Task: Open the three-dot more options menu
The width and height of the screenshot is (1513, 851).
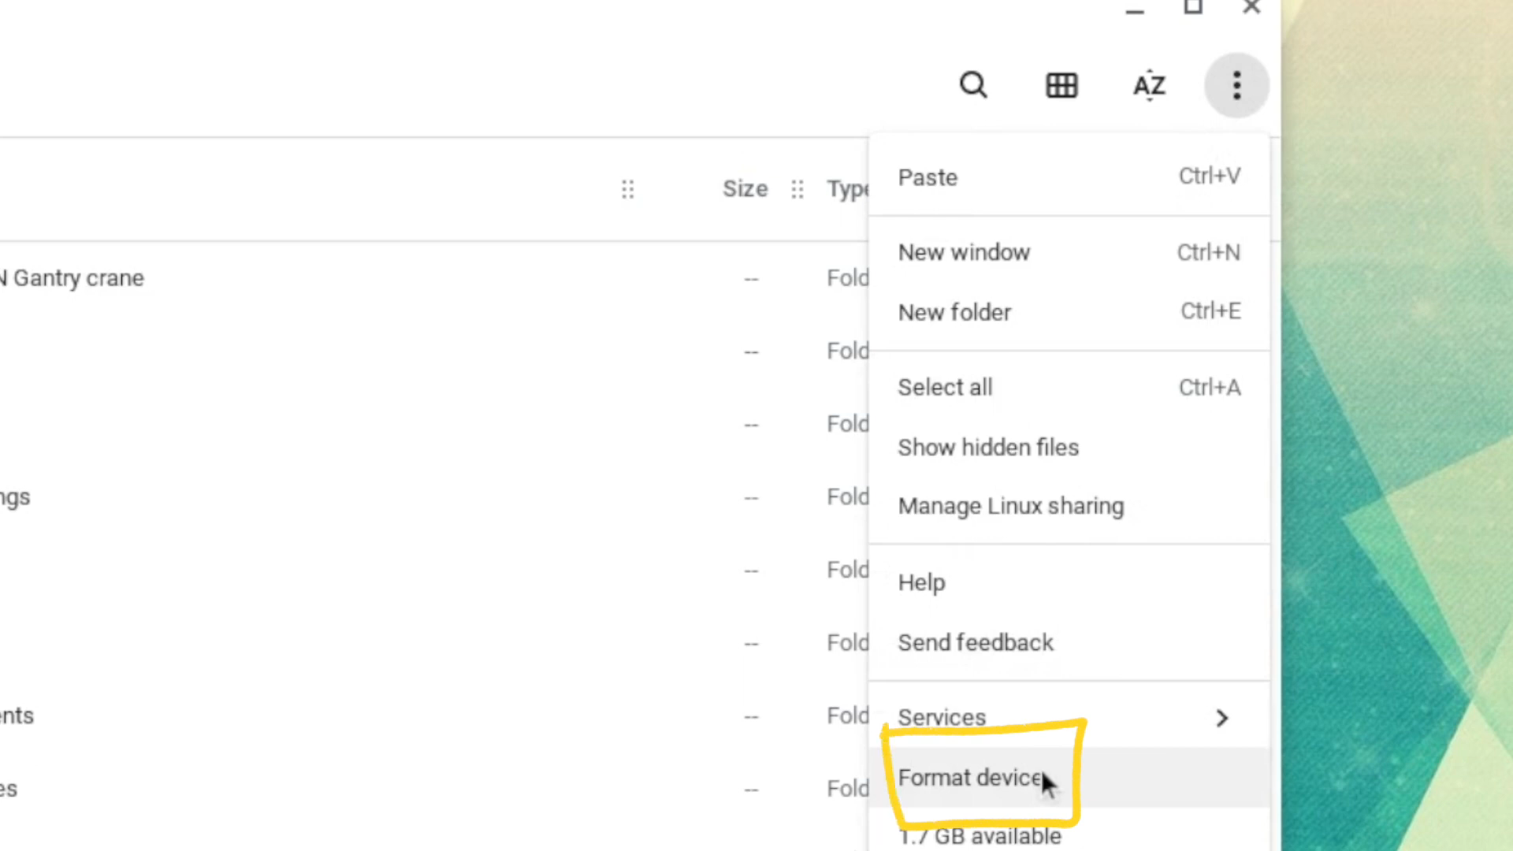Action: click(x=1236, y=85)
